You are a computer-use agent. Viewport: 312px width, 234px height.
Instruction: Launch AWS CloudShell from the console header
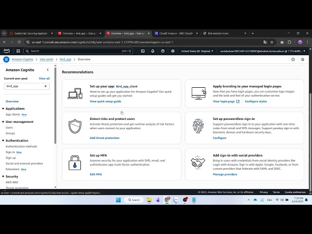143,51
